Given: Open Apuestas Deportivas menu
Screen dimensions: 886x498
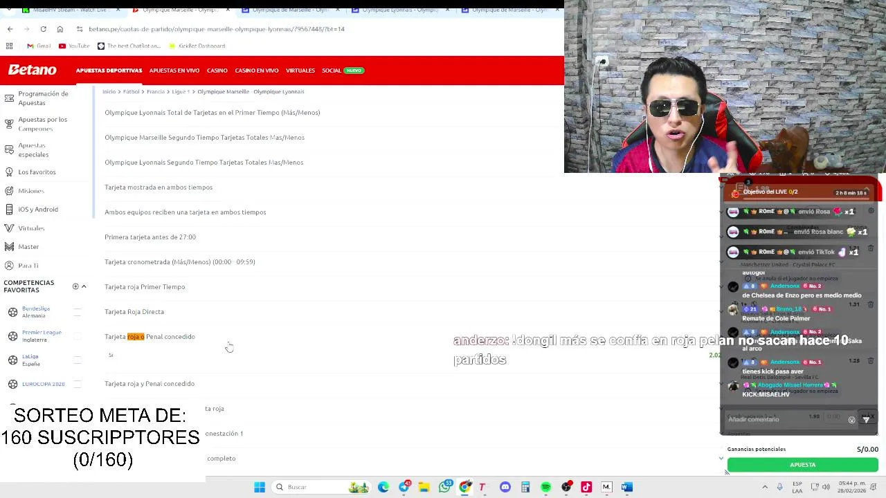Looking at the screenshot, I should [109, 71].
